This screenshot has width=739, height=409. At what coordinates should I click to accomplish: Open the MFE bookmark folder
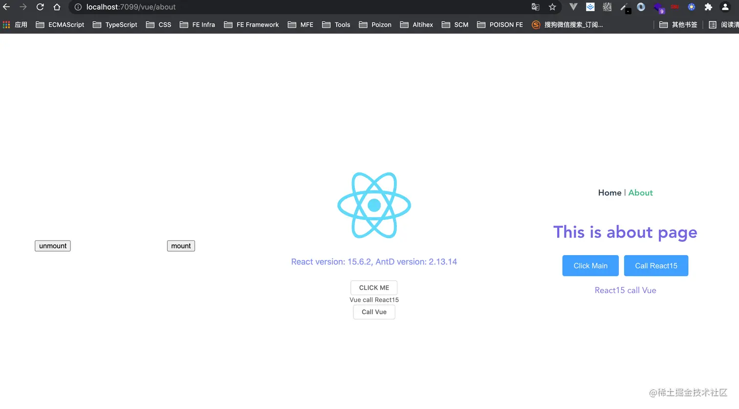[301, 24]
